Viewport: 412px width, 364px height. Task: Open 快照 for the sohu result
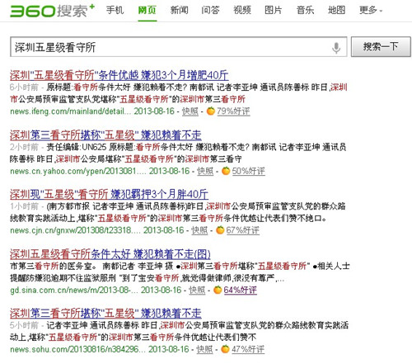(204, 349)
